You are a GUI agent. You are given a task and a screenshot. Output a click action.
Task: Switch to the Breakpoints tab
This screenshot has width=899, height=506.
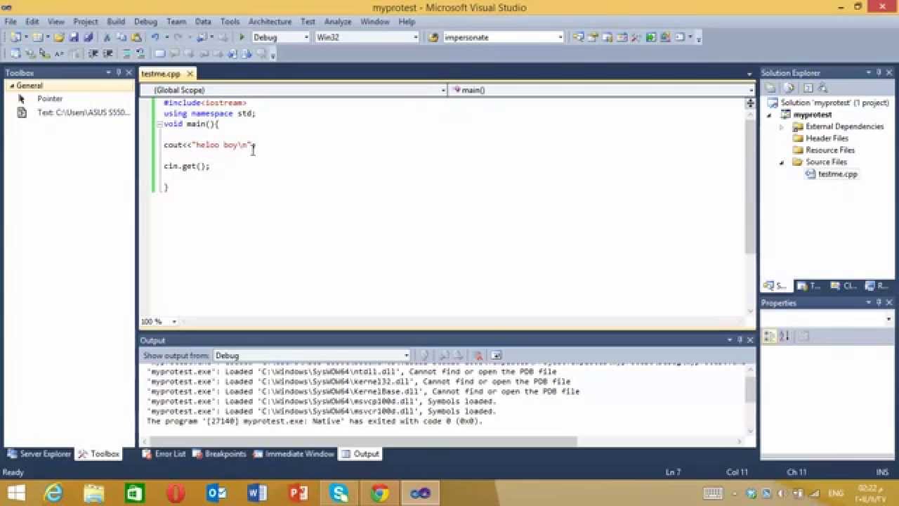[219, 454]
